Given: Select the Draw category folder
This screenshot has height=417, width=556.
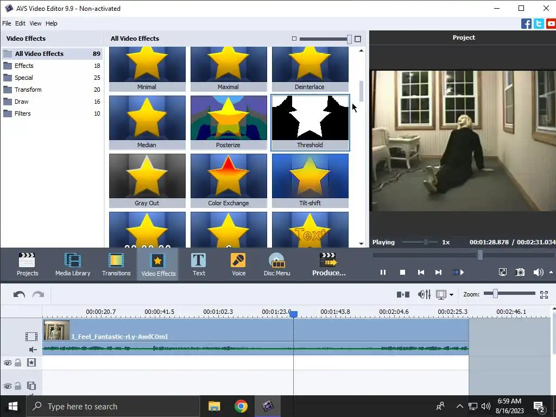Looking at the screenshot, I should coord(52,102).
